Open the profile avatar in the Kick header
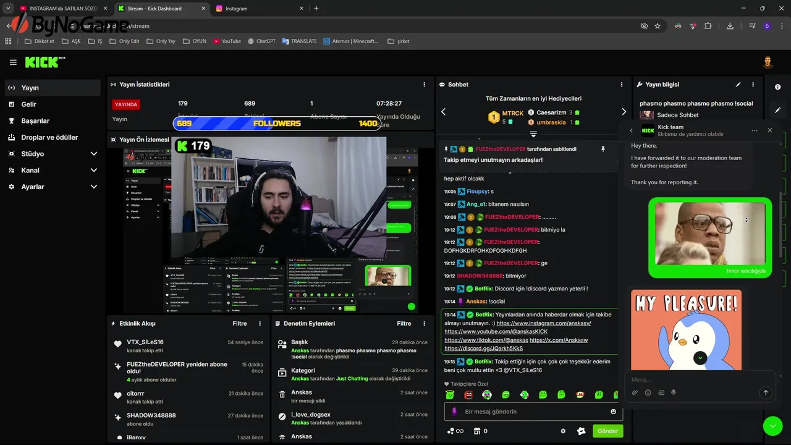The image size is (791, 445). (x=768, y=62)
